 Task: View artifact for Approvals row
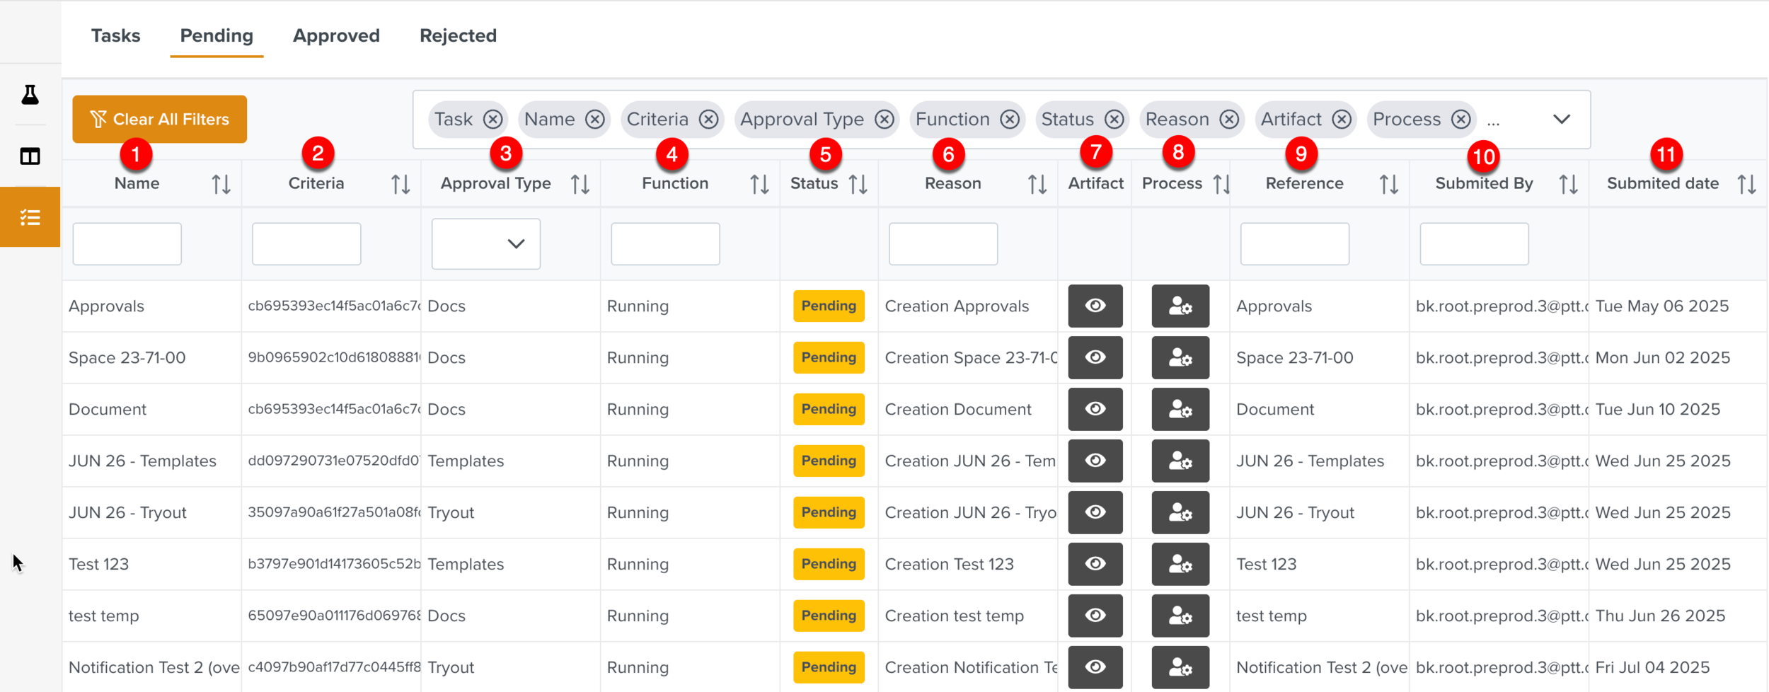point(1095,306)
